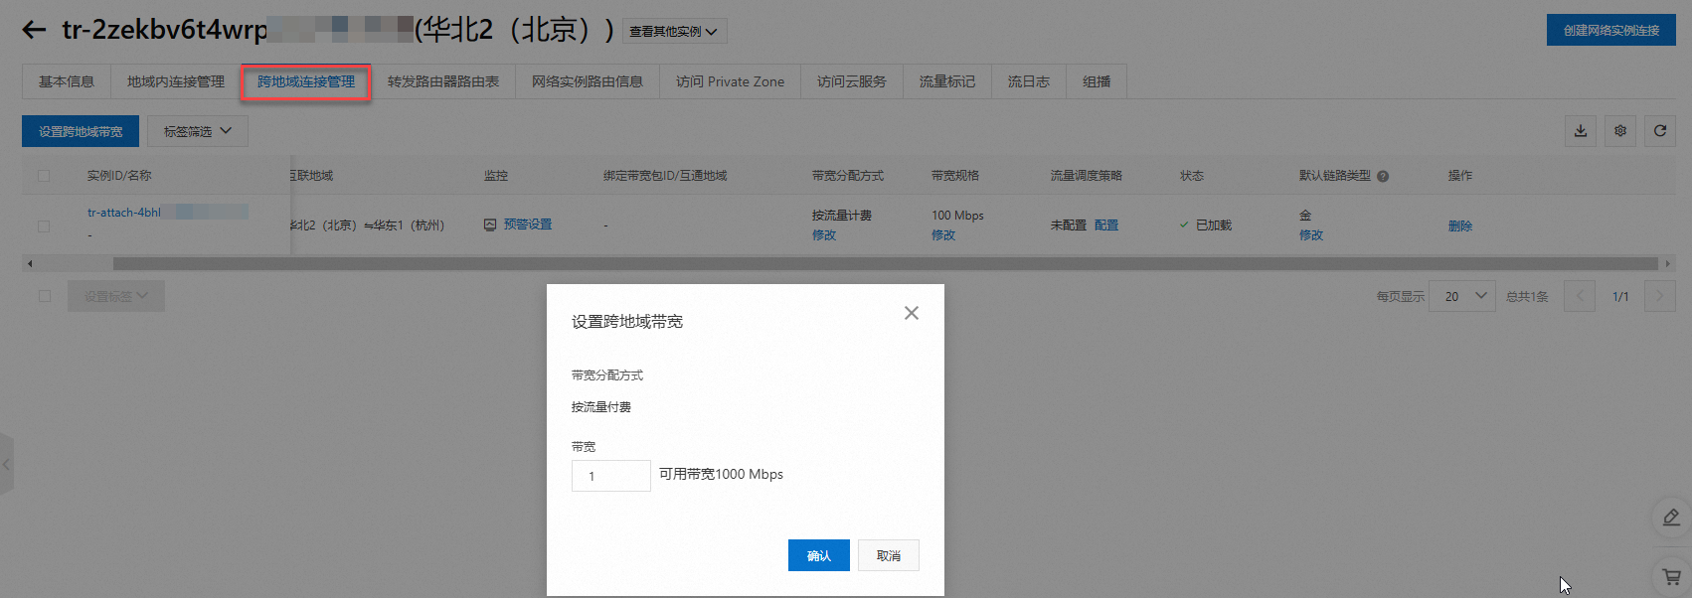Viewport: 1692px width, 598px height.
Task: Click the 1/1 page indicator
Action: [x=1620, y=297]
